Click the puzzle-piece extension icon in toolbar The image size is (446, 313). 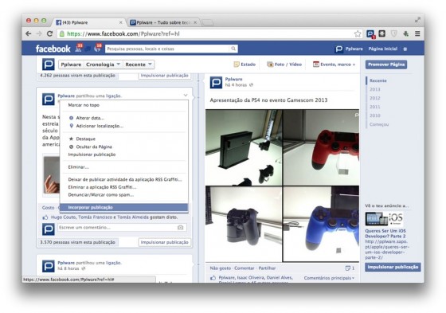pyautogui.click(x=382, y=33)
